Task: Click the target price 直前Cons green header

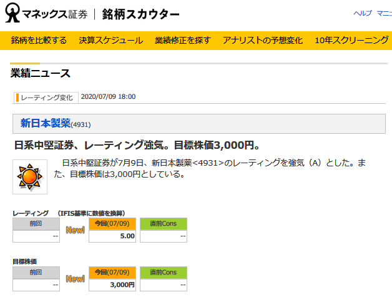Action: coord(164,272)
